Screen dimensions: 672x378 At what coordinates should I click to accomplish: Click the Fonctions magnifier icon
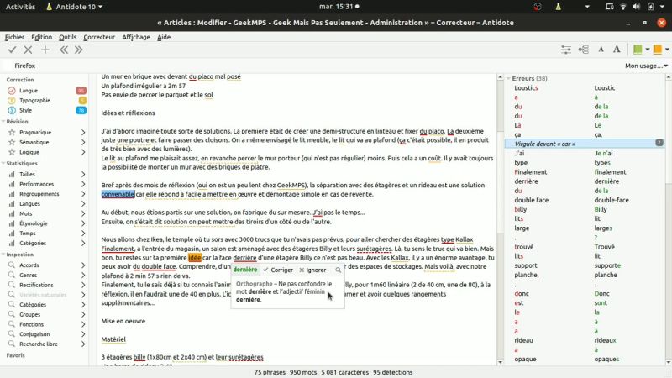(x=12, y=324)
